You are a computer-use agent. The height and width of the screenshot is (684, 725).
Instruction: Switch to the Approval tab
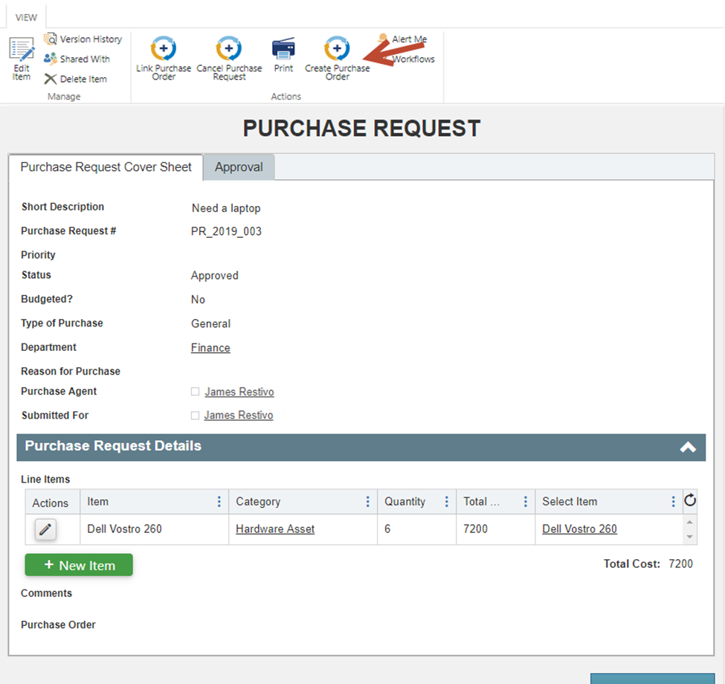pyautogui.click(x=239, y=167)
